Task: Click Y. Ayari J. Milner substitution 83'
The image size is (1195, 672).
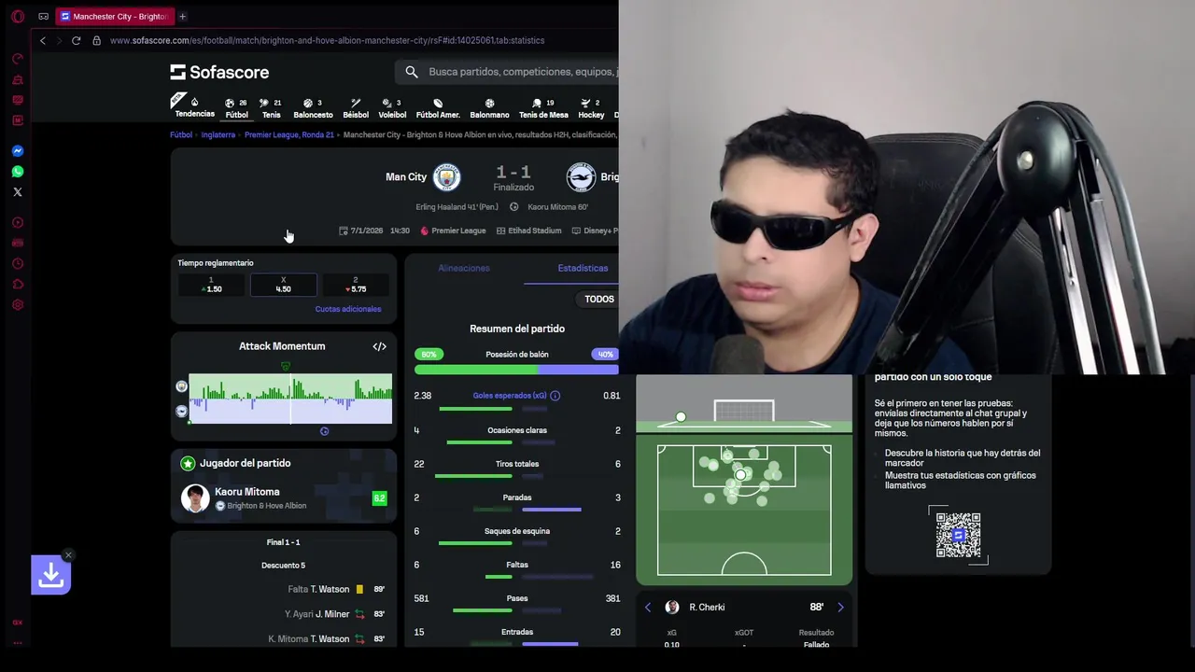Action: pyautogui.click(x=335, y=614)
